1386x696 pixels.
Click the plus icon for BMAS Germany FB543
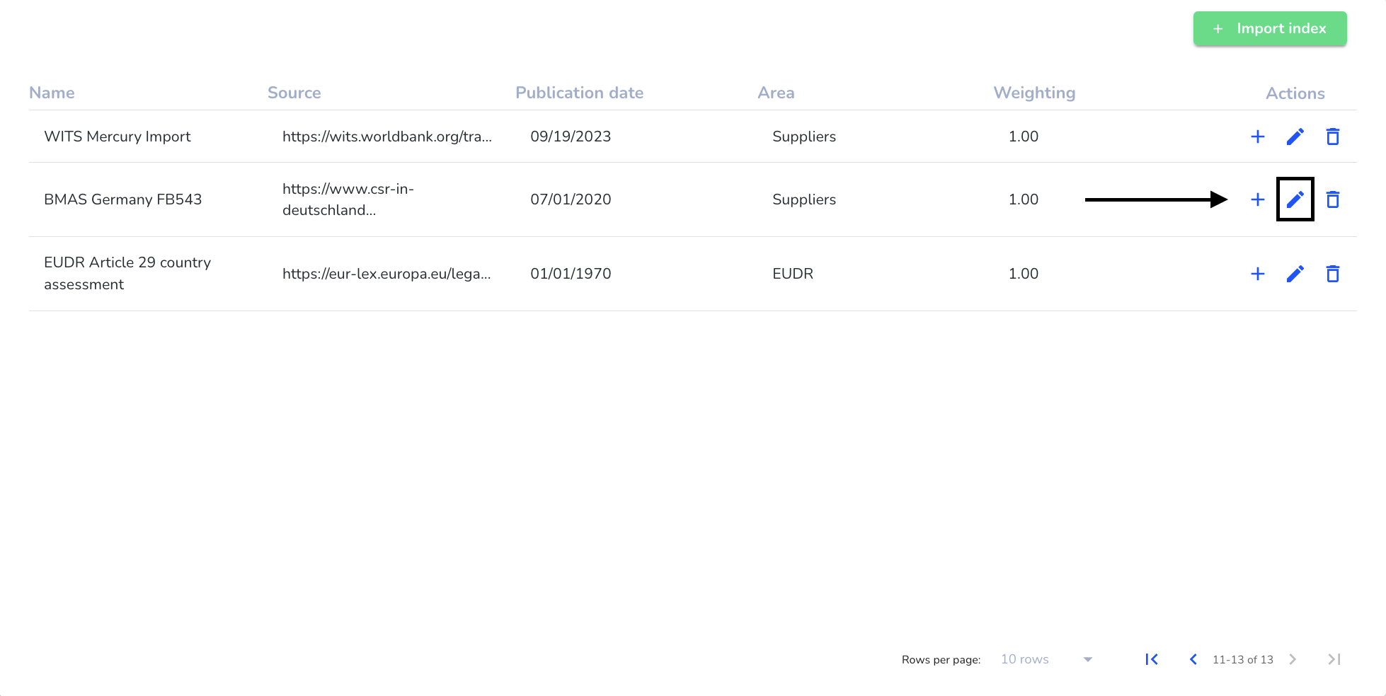click(x=1257, y=199)
